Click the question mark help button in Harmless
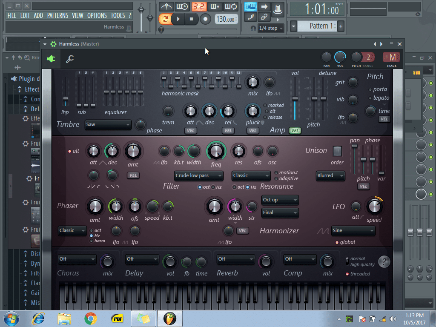Image resolution: width=436 pixels, height=327 pixels. 384,261
